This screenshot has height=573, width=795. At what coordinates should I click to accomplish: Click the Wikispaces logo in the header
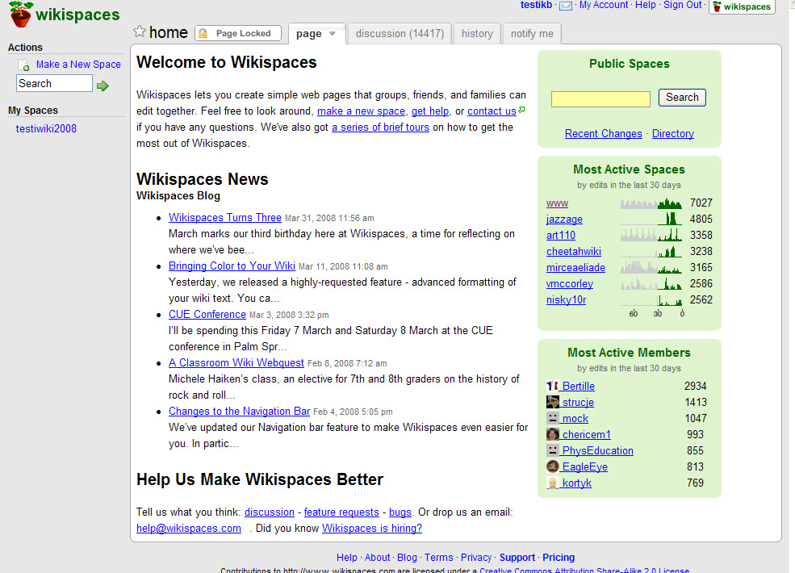click(65, 15)
